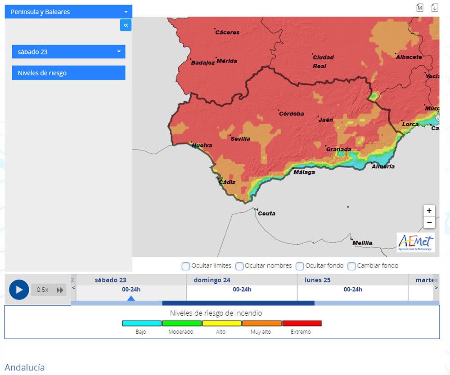The image size is (450, 375).
Task: Click Cáceres label on the map
Action: click(x=227, y=32)
